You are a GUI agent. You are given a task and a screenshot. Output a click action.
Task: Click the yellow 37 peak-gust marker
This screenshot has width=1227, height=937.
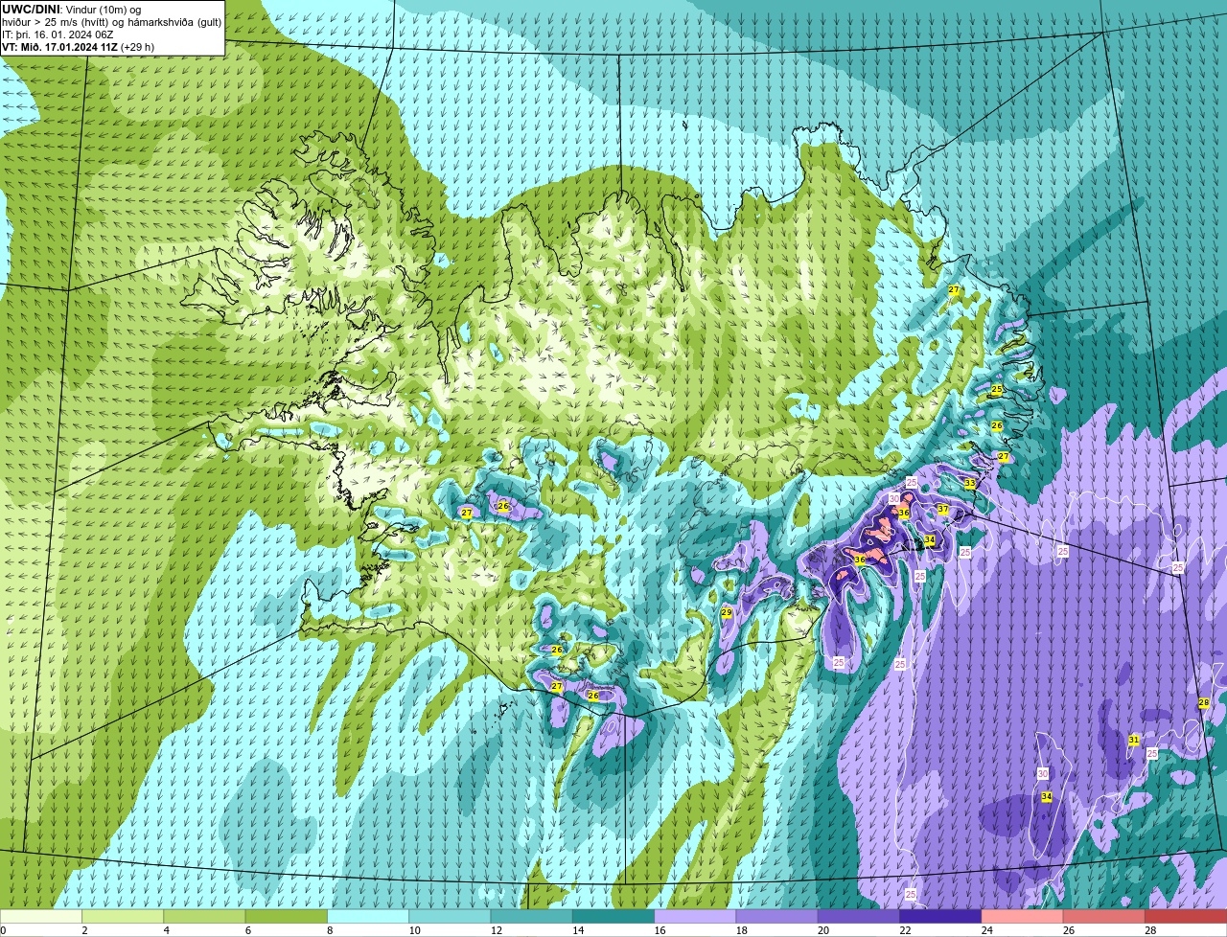pos(943,509)
